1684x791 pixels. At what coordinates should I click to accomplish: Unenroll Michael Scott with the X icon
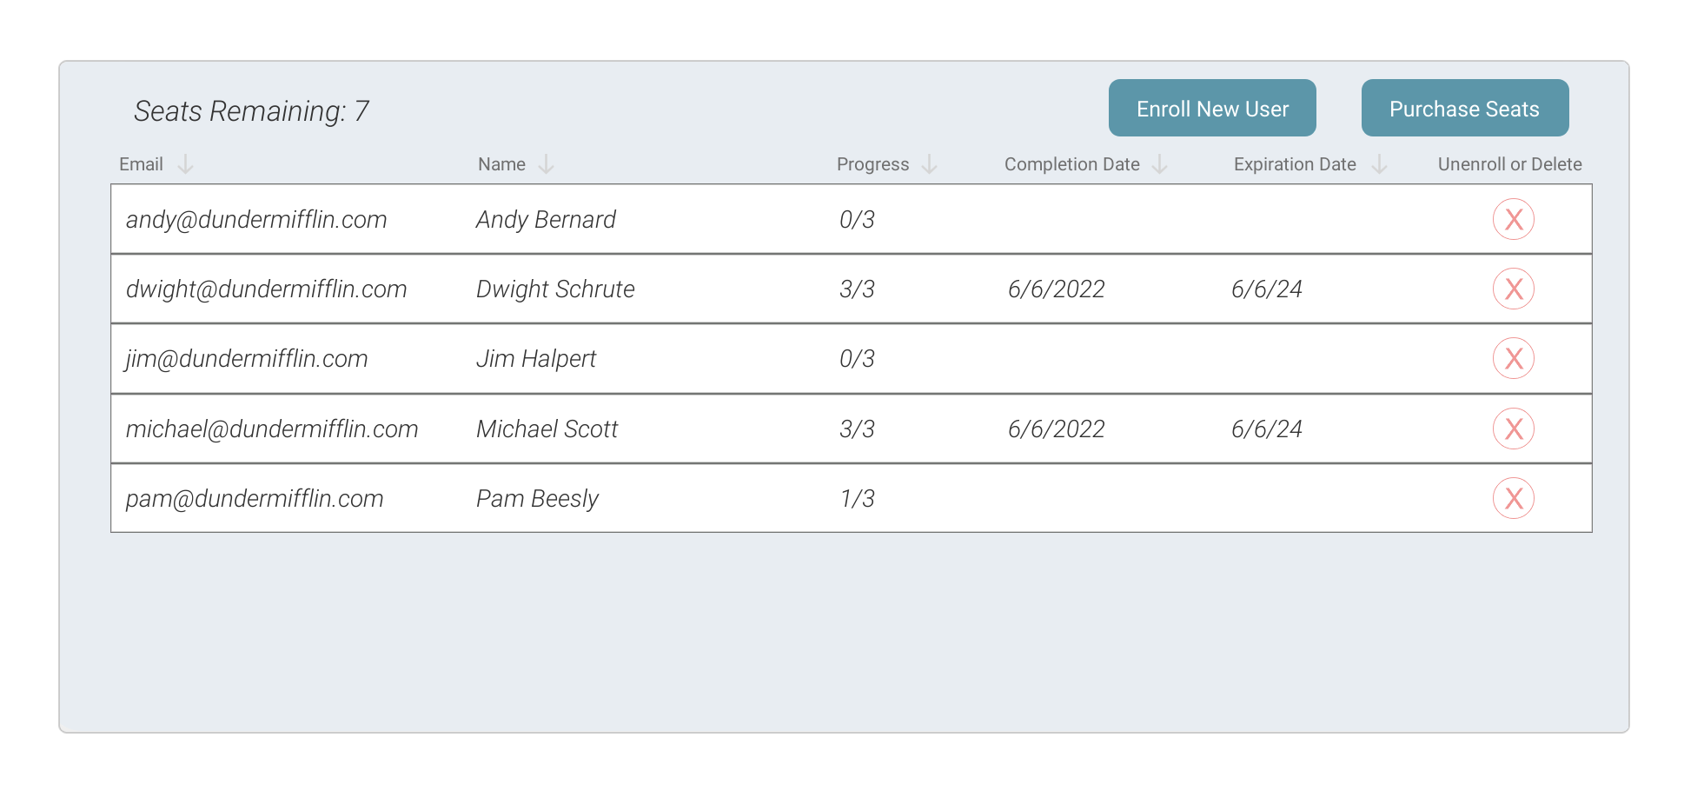tap(1513, 429)
